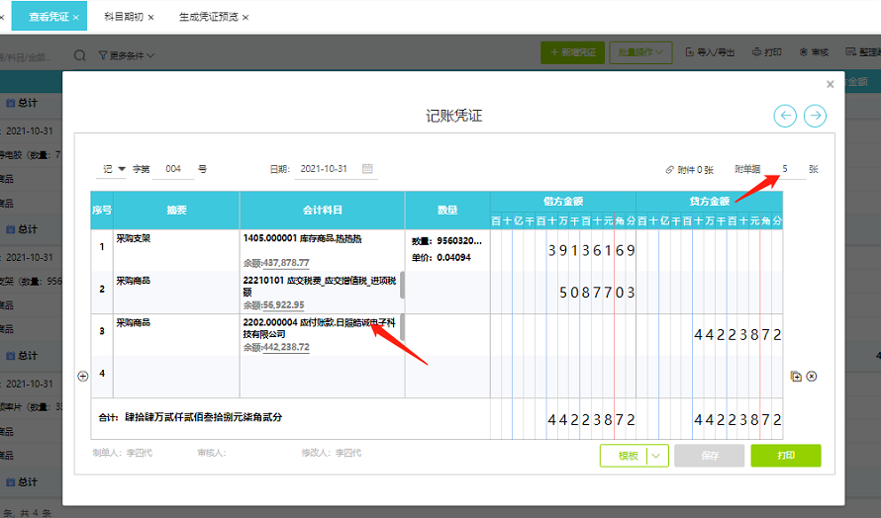Click the 保存 button
Image resolution: width=881 pixels, height=518 pixels.
pyautogui.click(x=709, y=456)
